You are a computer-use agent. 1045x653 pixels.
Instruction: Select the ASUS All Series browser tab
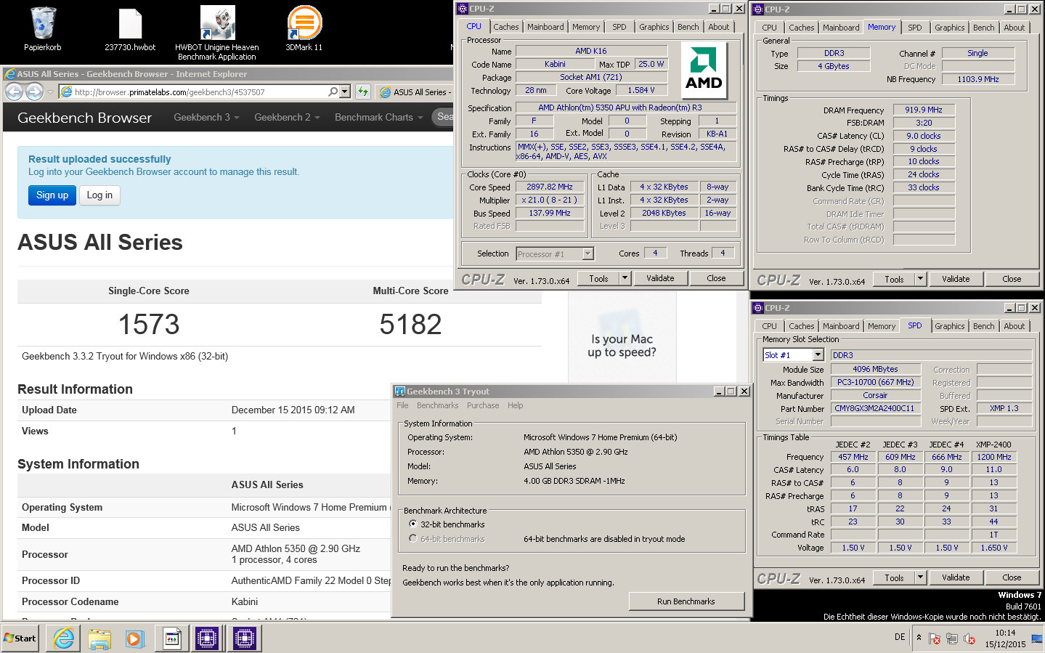tap(415, 92)
